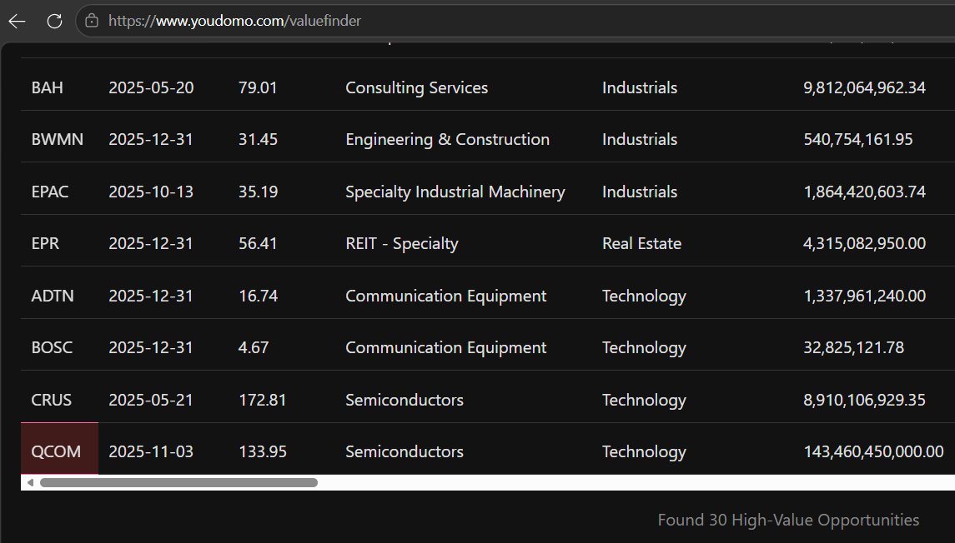This screenshot has height=543, width=955.
Task: Click price 35.19 in EPAC row
Action: [x=259, y=192]
